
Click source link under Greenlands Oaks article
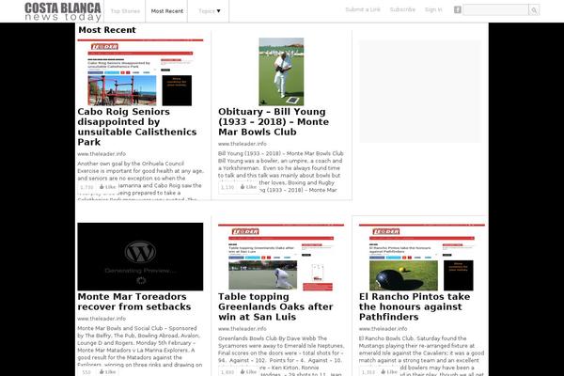pyautogui.click(x=243, y=328)
